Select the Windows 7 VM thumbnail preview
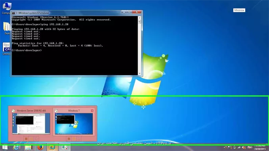This screenshot has height=151, width=269. click(74, 124)
